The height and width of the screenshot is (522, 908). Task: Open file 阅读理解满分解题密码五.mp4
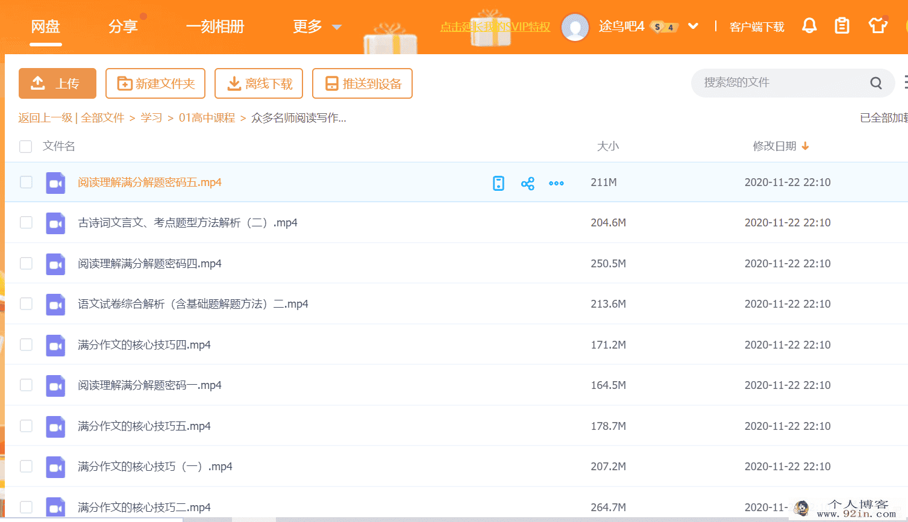(x=149, y=182)
